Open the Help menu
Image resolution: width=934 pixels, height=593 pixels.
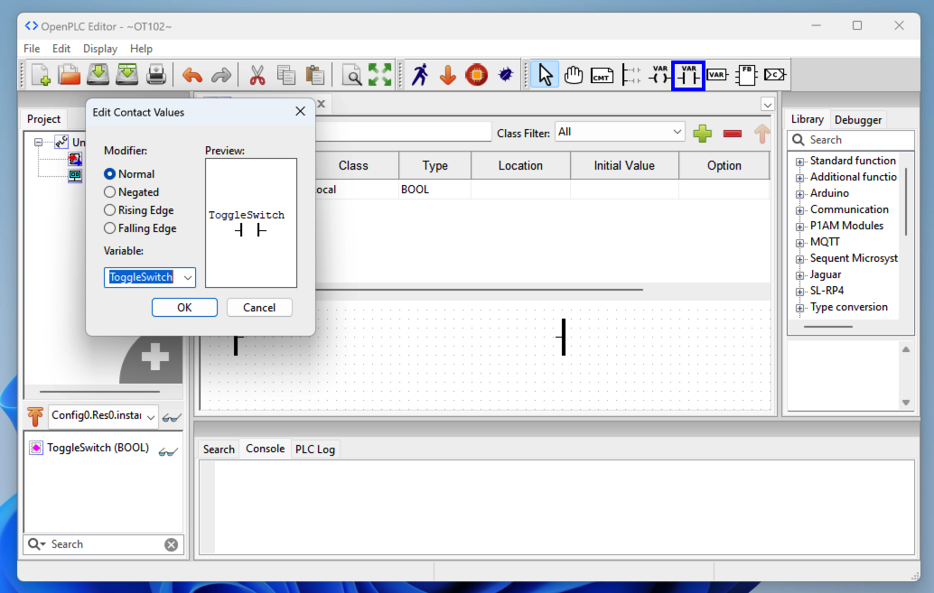[141, 49]
